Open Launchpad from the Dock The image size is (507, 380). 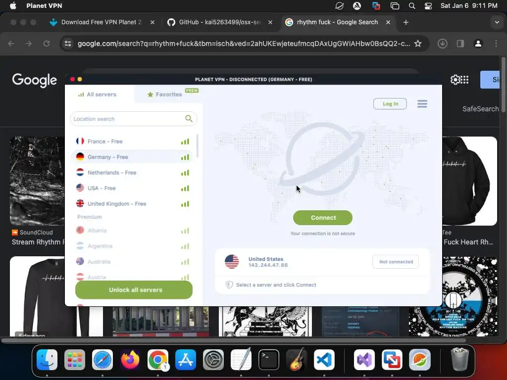tap(75, 359)
